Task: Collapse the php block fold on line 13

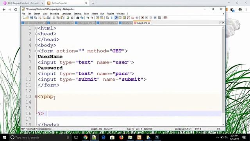Action: click(36, 96)
